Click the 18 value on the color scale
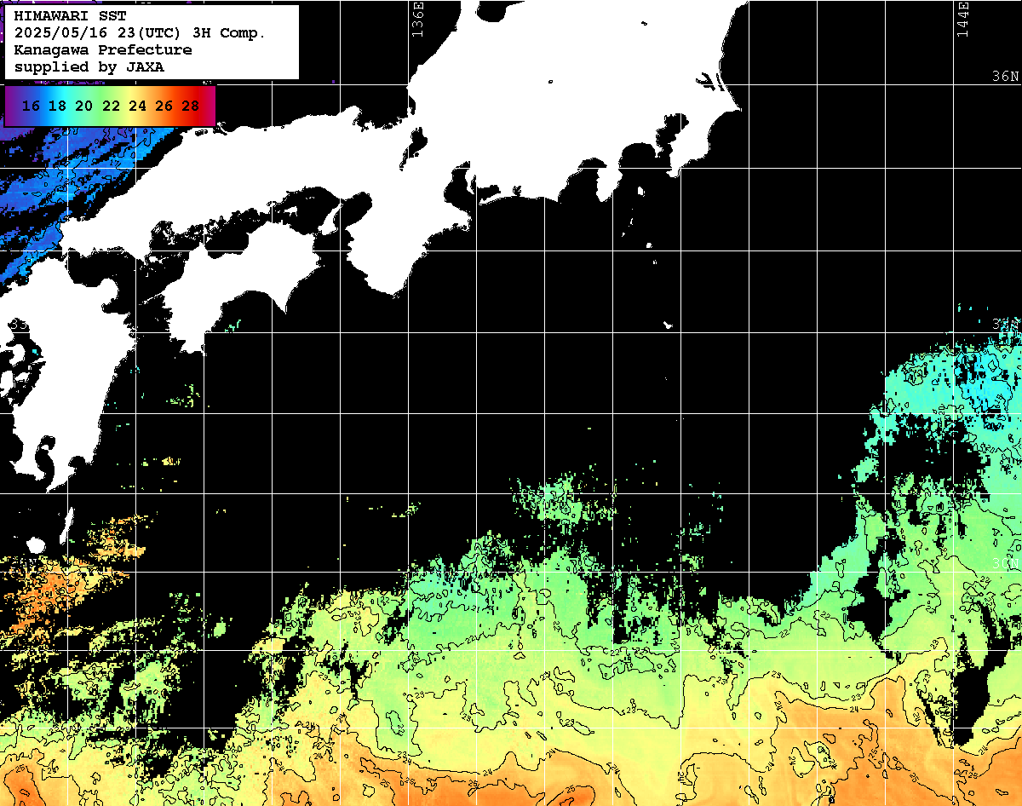Image resolution: width=1022 pixels, height=806 pixels. coord(57,107)
